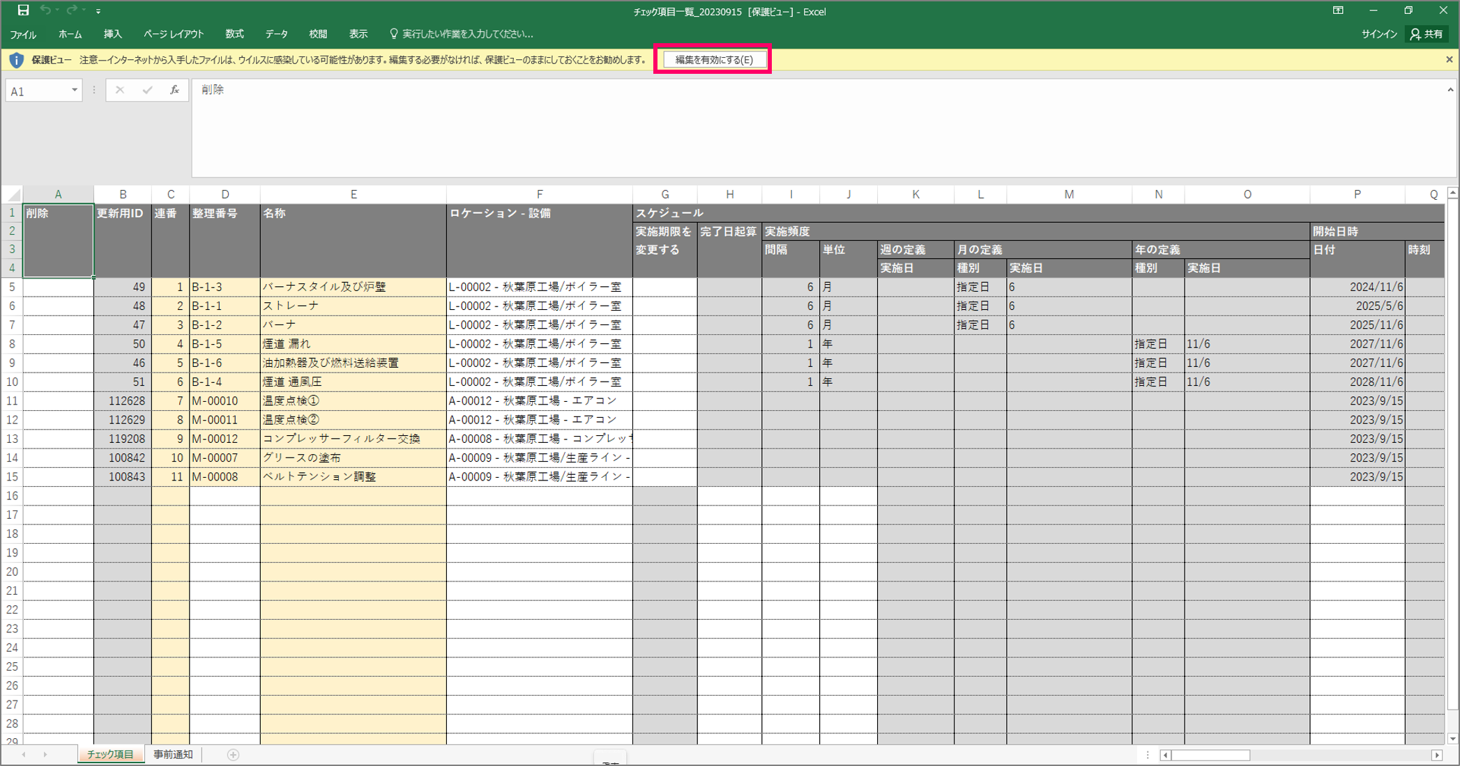Screen dimensions: 1460x766
Task: Click the horizontal scrollbar thumb
Action: pyautogui.click(x=1211, y=756)
